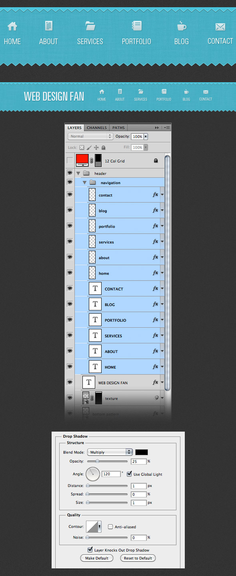
Task: Open the Layers panel options menu icon
Action: click(167, 128)
